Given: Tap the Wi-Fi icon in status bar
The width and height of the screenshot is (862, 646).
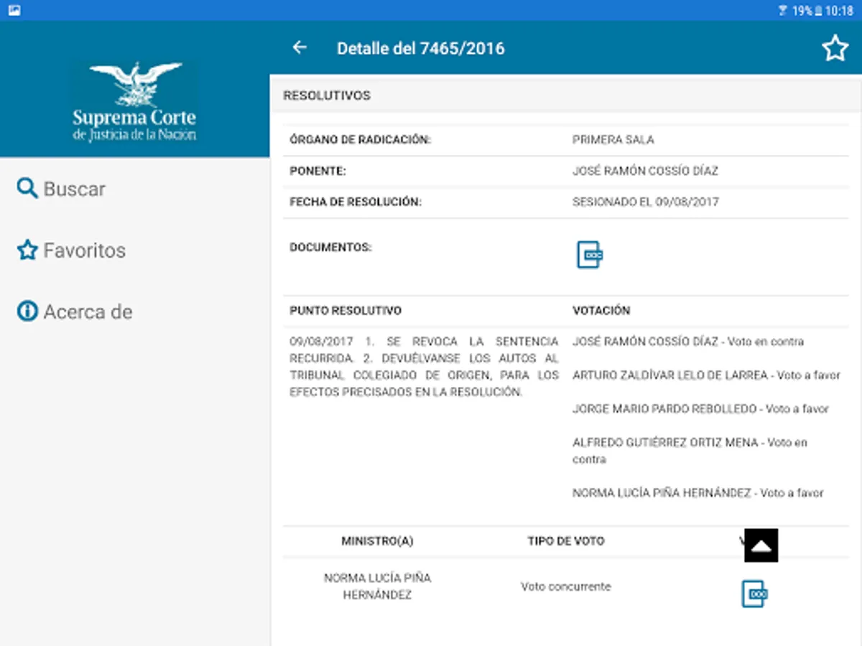Looking at the screenshot, I should tap(783, 11).
